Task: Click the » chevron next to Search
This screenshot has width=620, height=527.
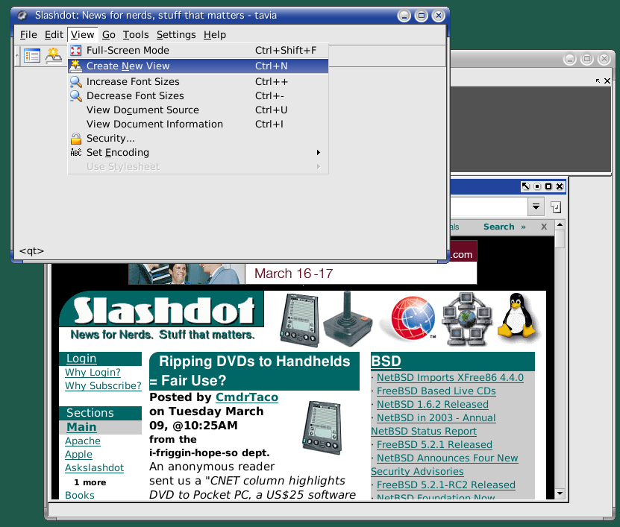Action: pyautogui.click(x=523, y=227)
